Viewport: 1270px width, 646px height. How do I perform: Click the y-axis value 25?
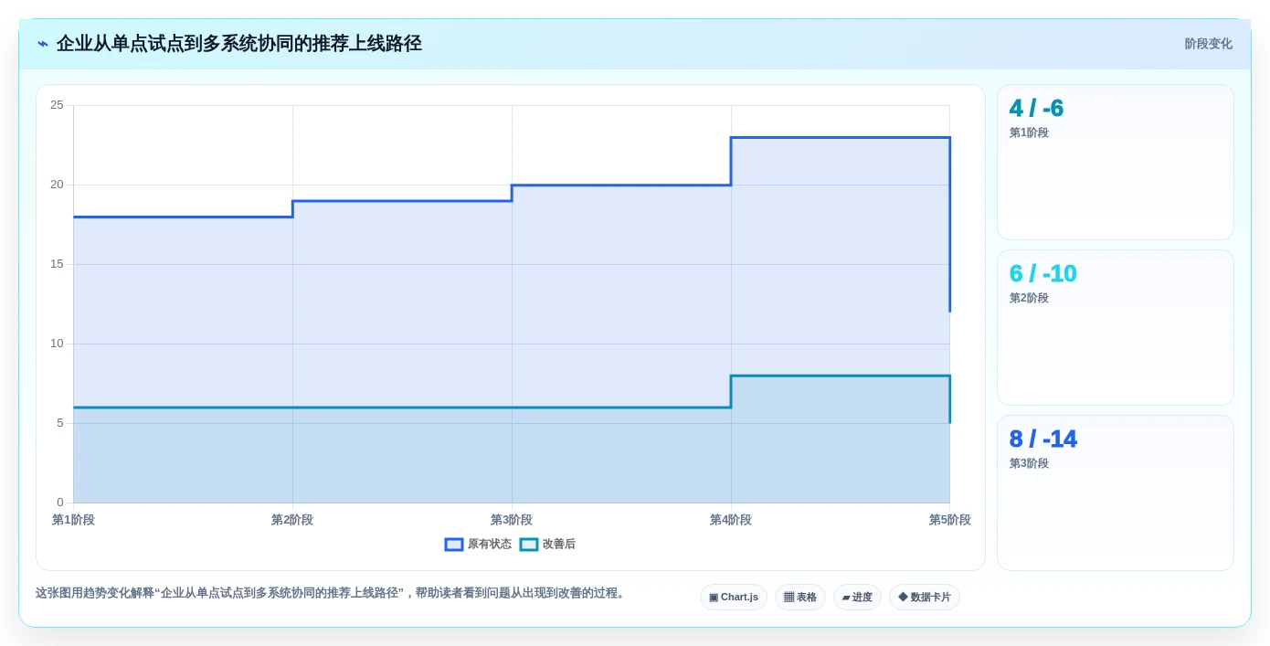[57, 105]
